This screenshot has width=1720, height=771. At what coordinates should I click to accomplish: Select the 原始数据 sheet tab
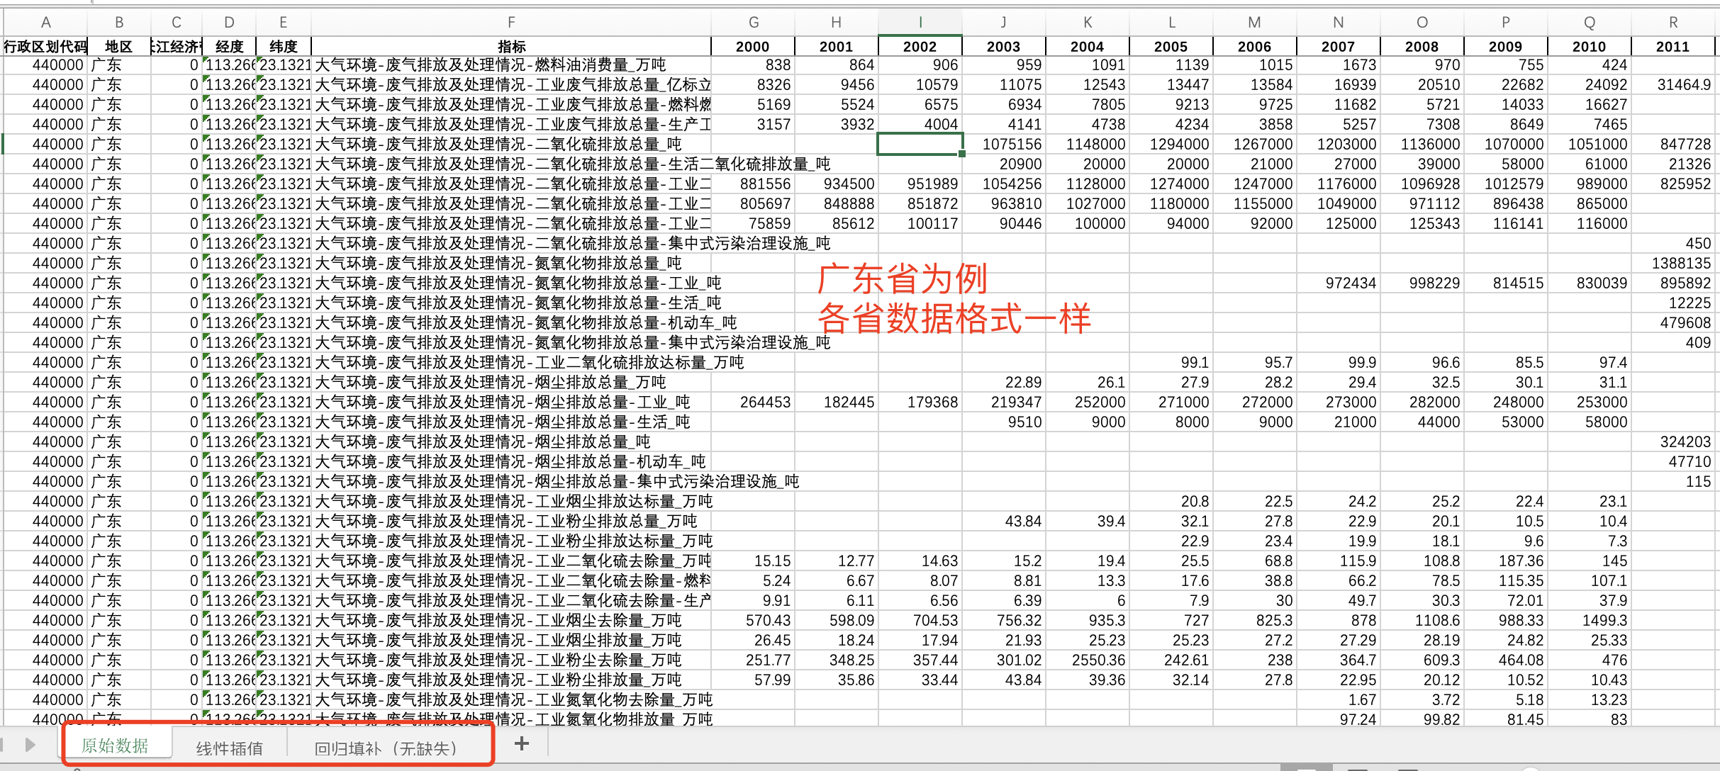pyautogui.click(x=115, y=745)
